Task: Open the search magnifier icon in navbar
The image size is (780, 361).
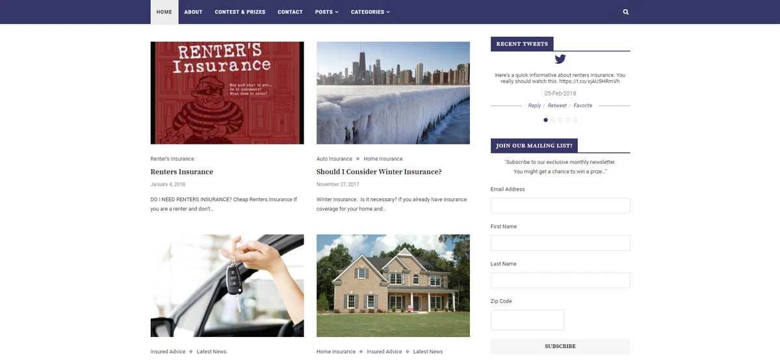Action: pyautogui.click(x=626, y=12)
